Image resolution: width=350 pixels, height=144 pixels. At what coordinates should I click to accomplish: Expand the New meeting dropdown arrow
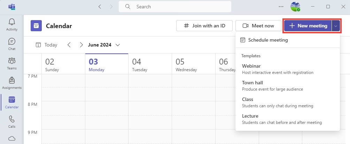click(336, 26)
